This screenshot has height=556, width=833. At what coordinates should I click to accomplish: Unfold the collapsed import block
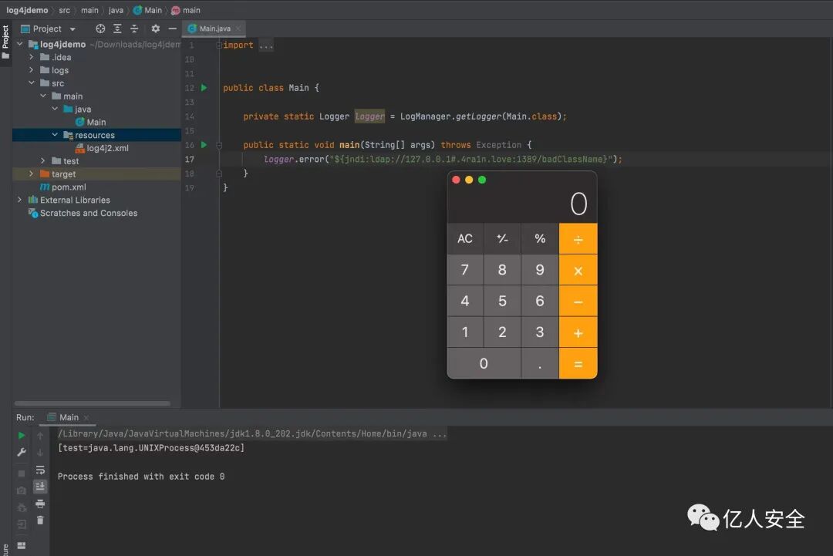point(218,45)
